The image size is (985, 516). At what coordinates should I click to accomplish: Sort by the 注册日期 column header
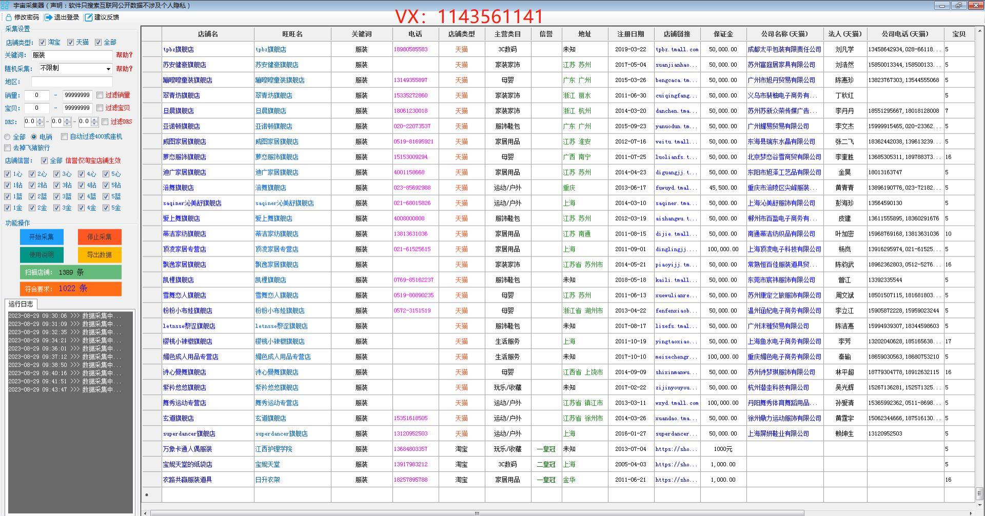tap(631, 34)
